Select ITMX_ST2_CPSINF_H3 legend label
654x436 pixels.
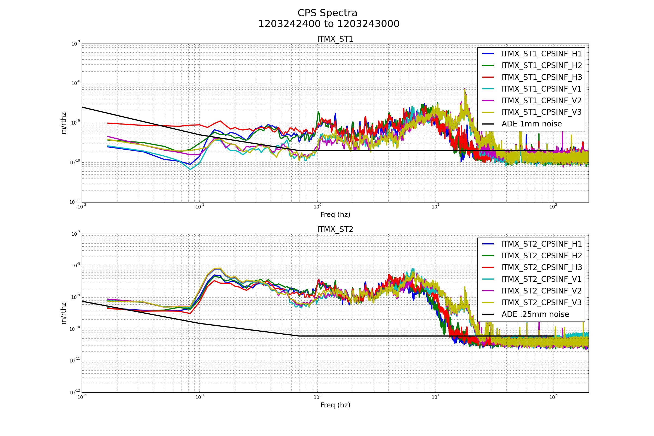tap(541, 268)
